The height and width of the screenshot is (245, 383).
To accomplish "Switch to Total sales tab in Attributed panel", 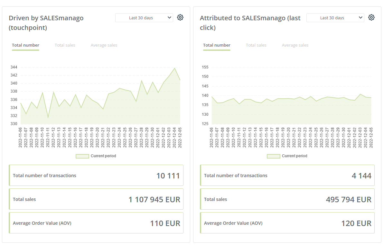I will (x=256, y=45).
